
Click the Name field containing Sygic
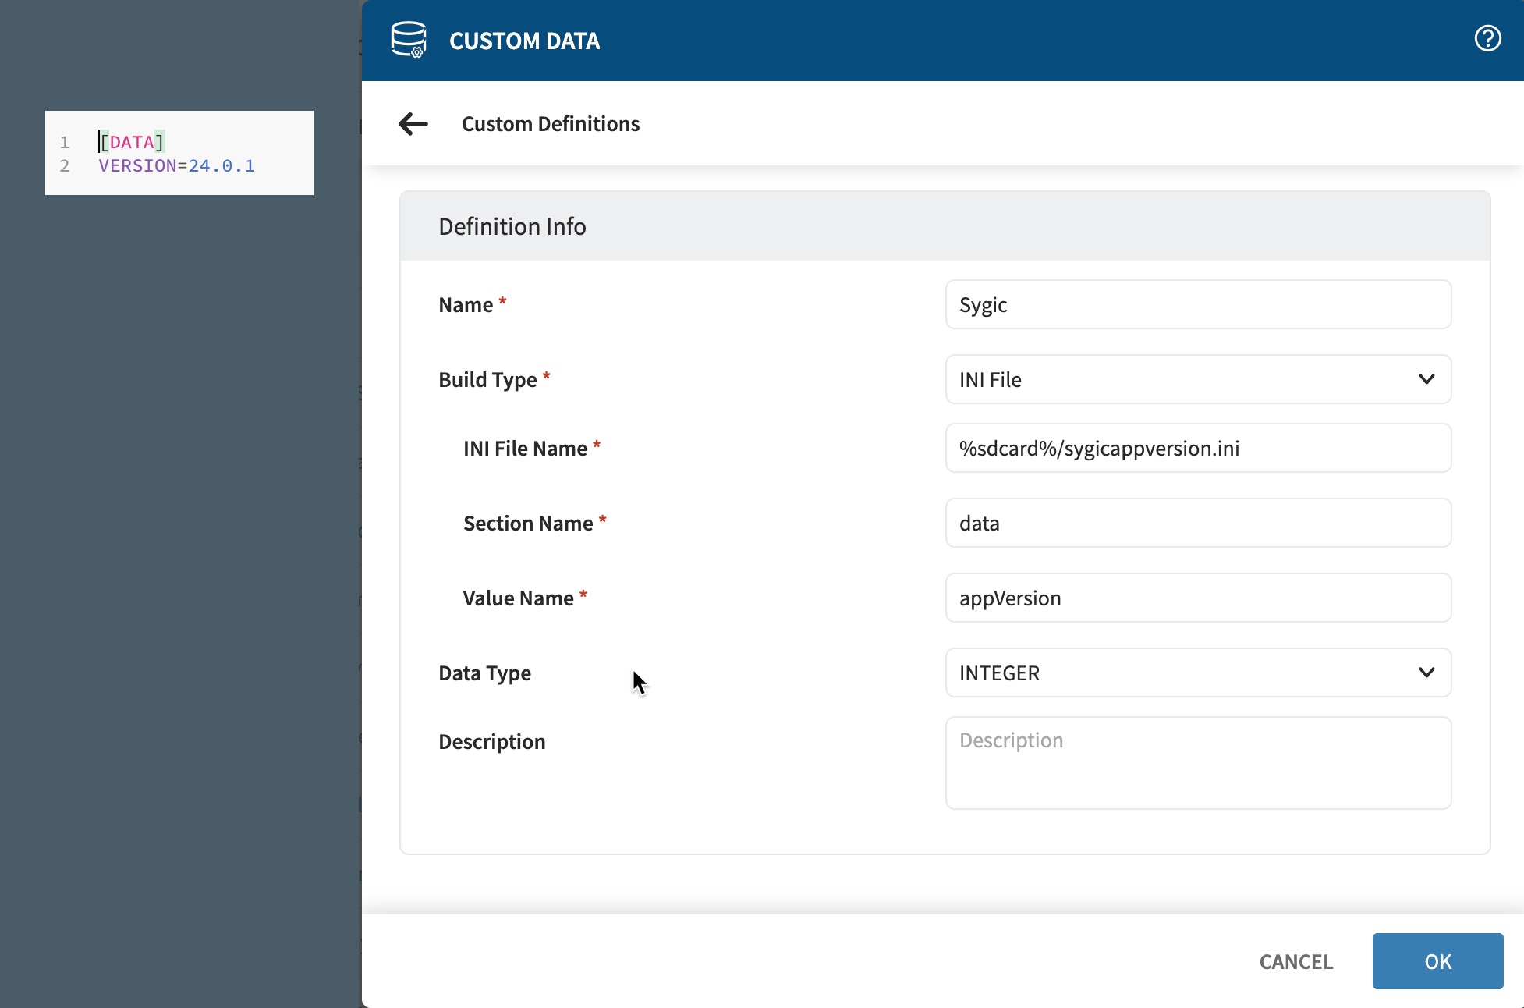pos(1197,304)
